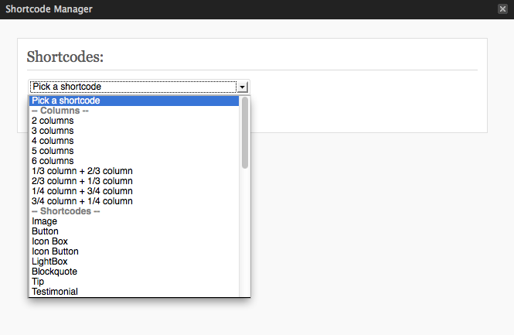
Task: Pick the Blockquote shortcode
Action: point(134,272)
